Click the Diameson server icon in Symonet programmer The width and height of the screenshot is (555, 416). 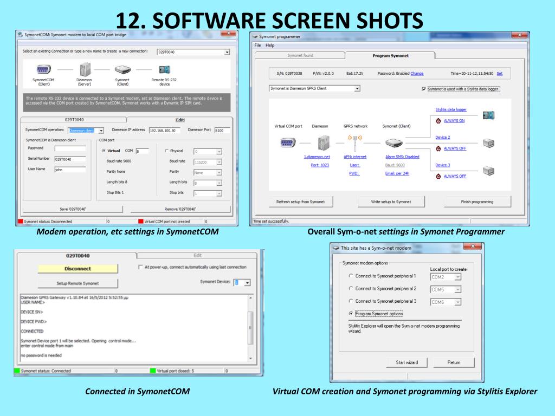323,142
